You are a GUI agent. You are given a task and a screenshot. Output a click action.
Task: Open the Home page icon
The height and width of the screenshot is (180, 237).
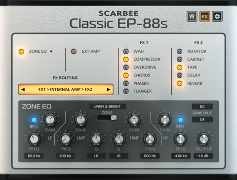(x=192, y=16)
